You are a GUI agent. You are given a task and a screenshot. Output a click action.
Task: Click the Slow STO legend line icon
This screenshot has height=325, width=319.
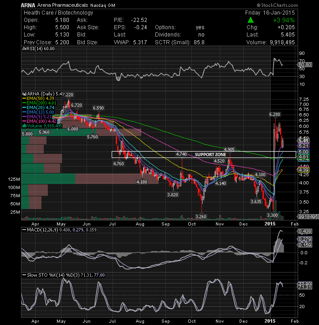point(24,275)
